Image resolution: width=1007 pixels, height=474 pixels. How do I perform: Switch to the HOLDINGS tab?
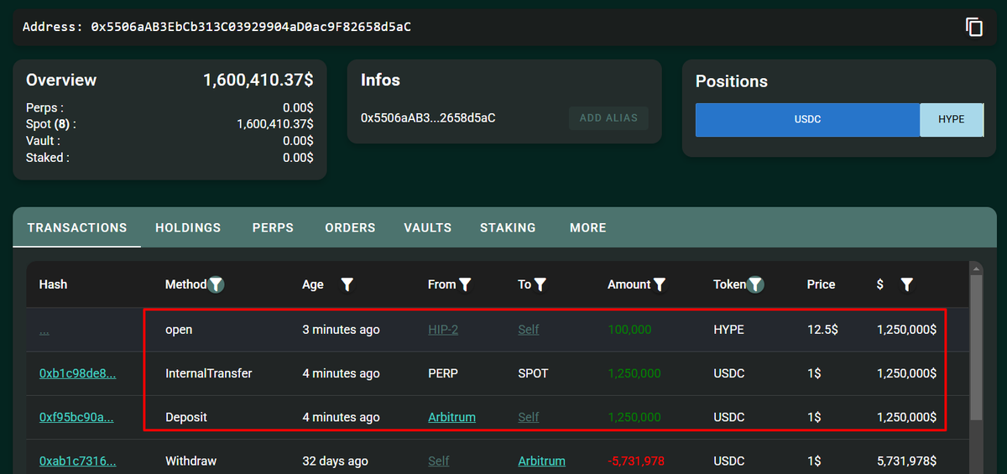(188, 227)
